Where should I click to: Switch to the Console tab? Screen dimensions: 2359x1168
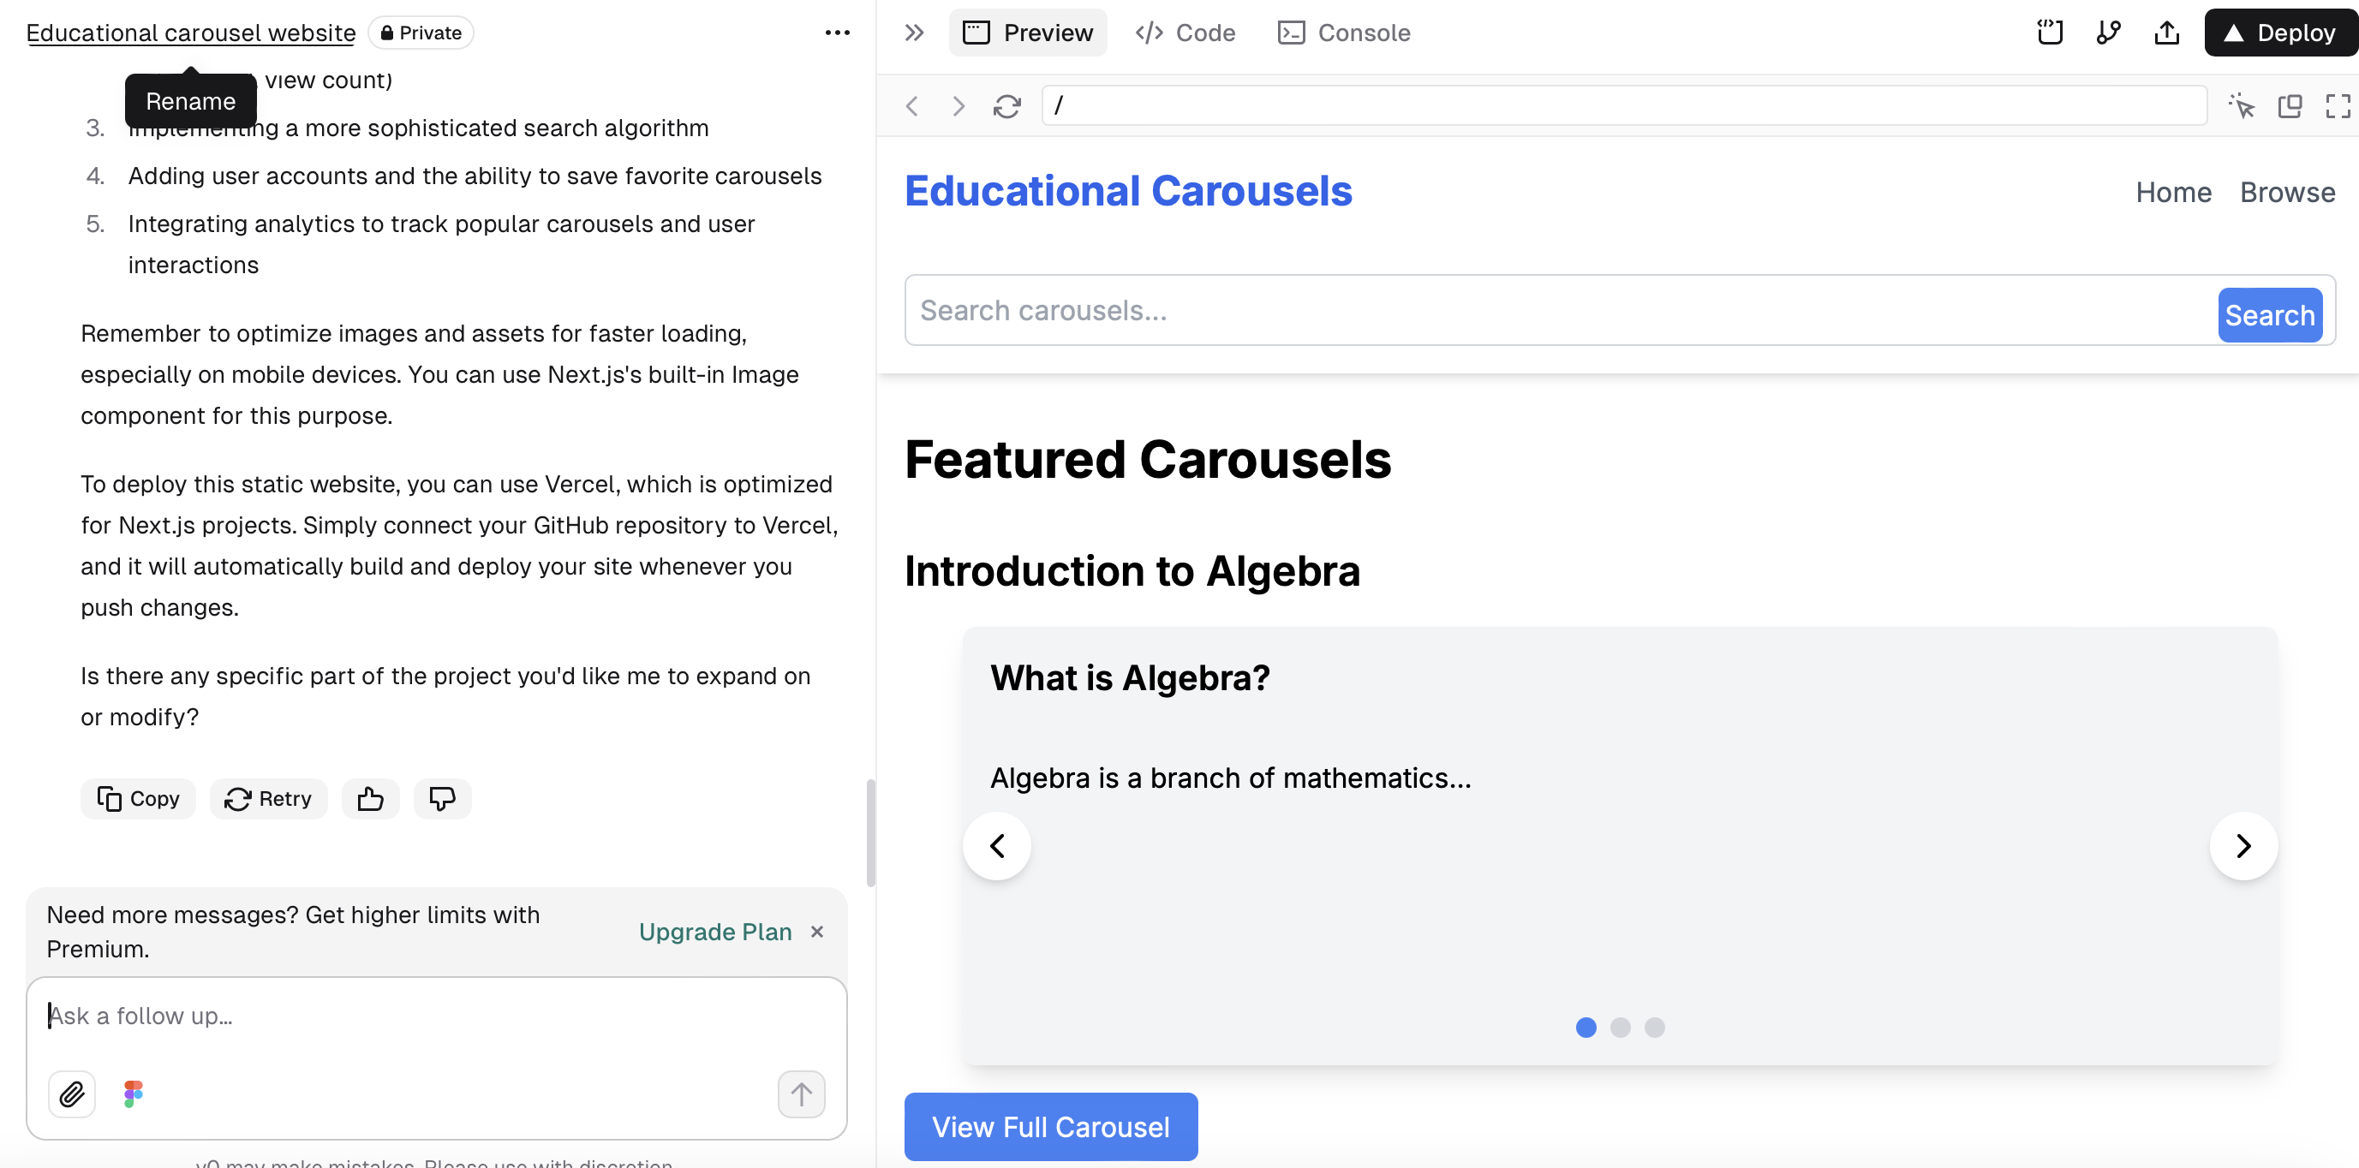1343,33
